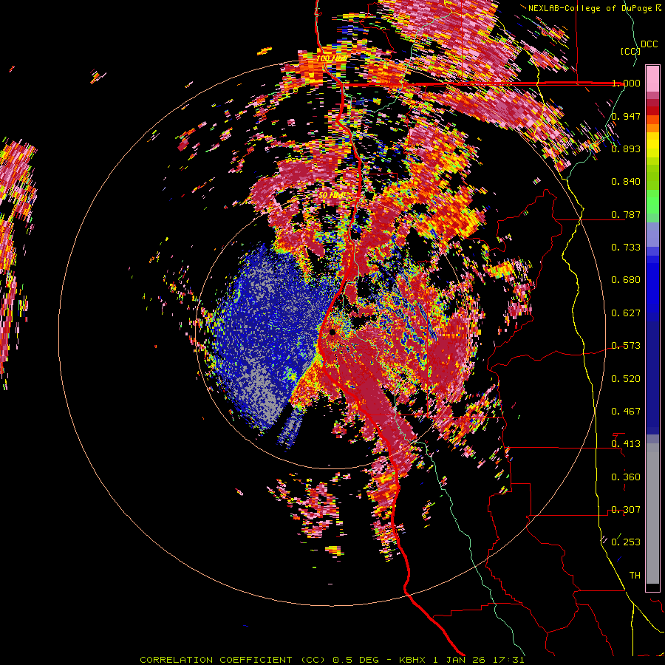
Task: Select the 1.000 legend value
Action: pos(626,83)
